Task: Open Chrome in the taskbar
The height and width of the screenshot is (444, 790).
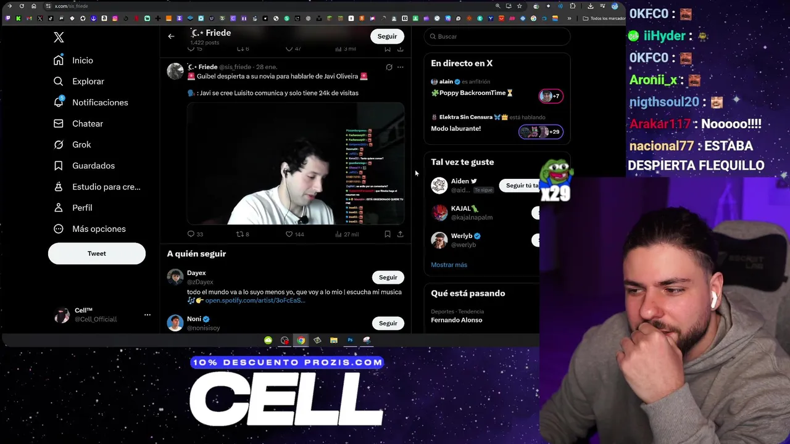Action: click(301, 340)
